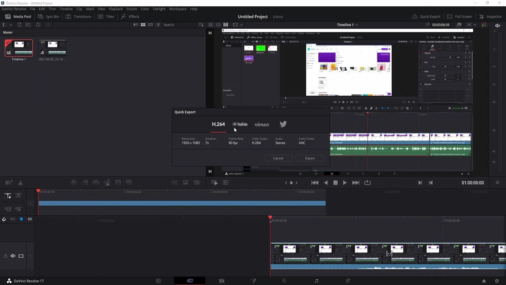Click the Workspace menu item
The width and height of the screenshot is (506, 285).
coord(178,9)
